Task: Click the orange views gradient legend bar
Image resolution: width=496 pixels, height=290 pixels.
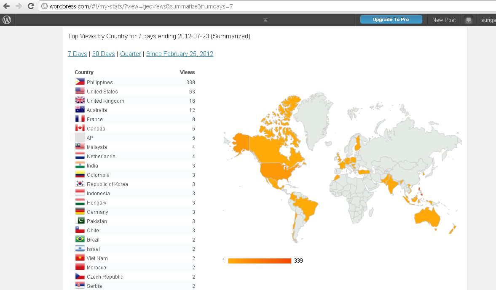Action: [x=259, y=261]
